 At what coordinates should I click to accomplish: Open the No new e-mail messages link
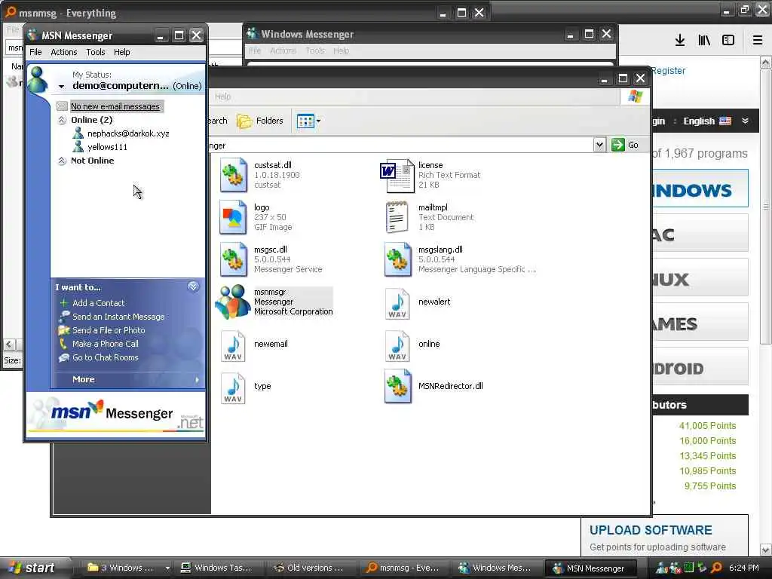[115, 106]
